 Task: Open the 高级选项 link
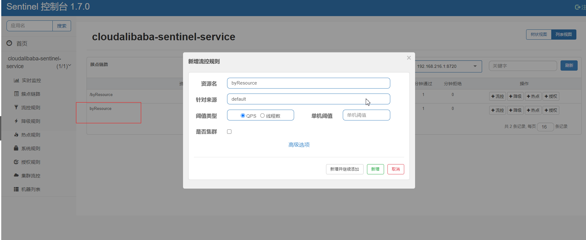(x=299, y=145)
